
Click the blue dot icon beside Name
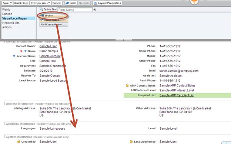pyautogui.click(x=26, y=51)
